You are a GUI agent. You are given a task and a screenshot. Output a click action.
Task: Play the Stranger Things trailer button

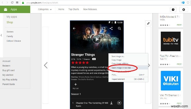click(x=97, y=39)
